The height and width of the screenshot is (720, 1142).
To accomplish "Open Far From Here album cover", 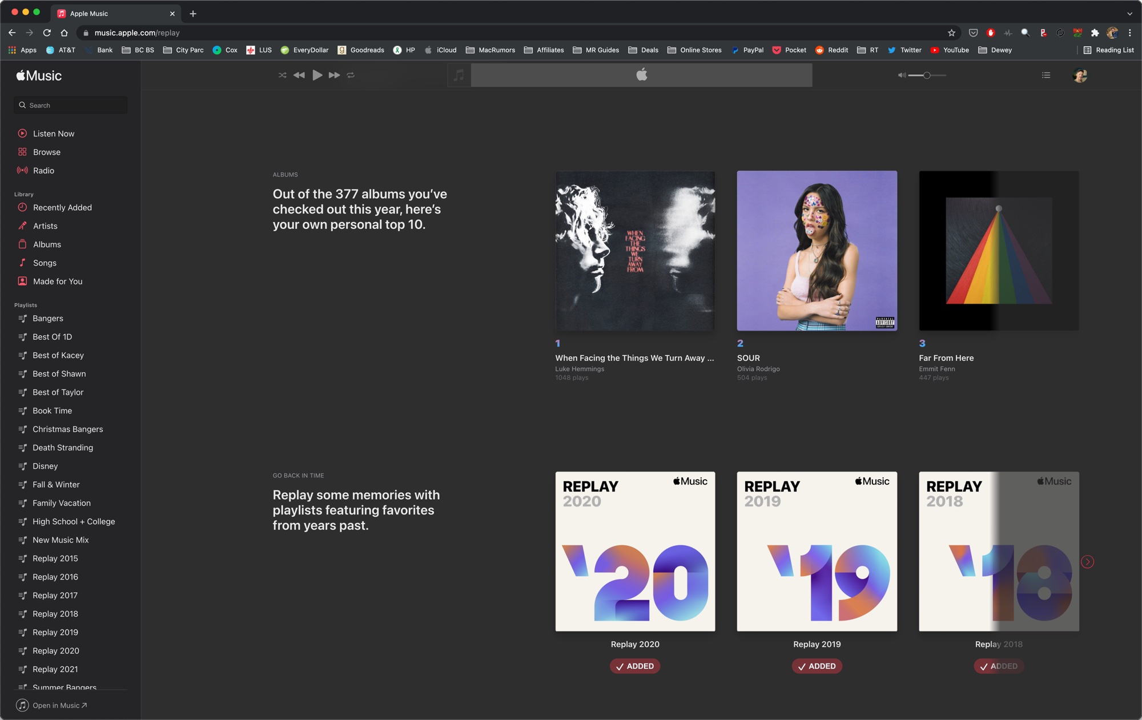I will pyautogui.click(x=999, y=251).
